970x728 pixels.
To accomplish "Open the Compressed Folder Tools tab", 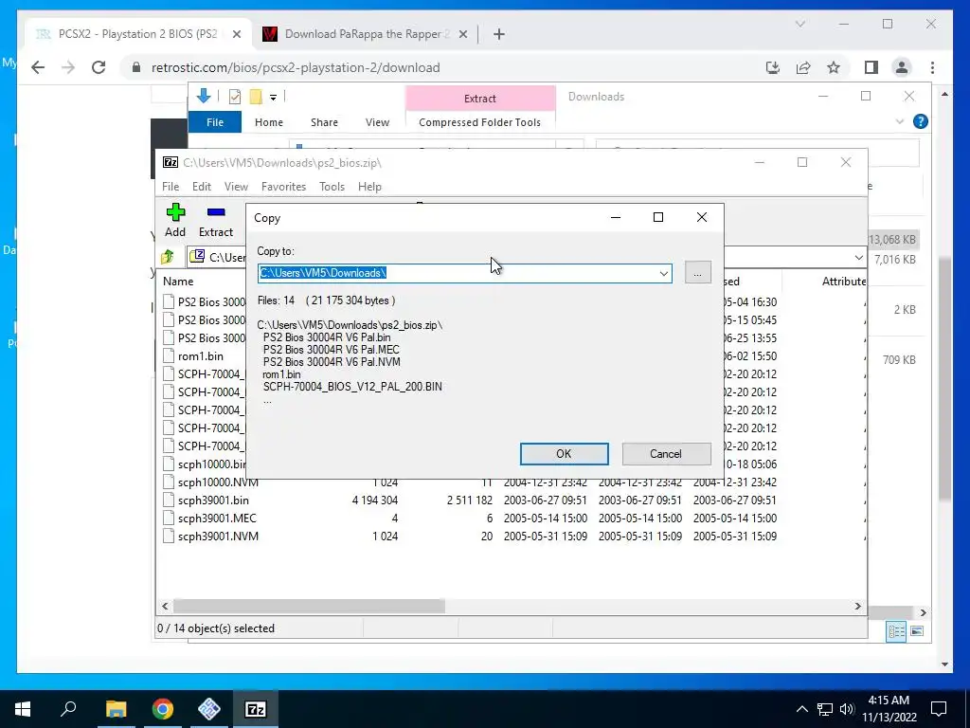I will click(x=479, y=122).
